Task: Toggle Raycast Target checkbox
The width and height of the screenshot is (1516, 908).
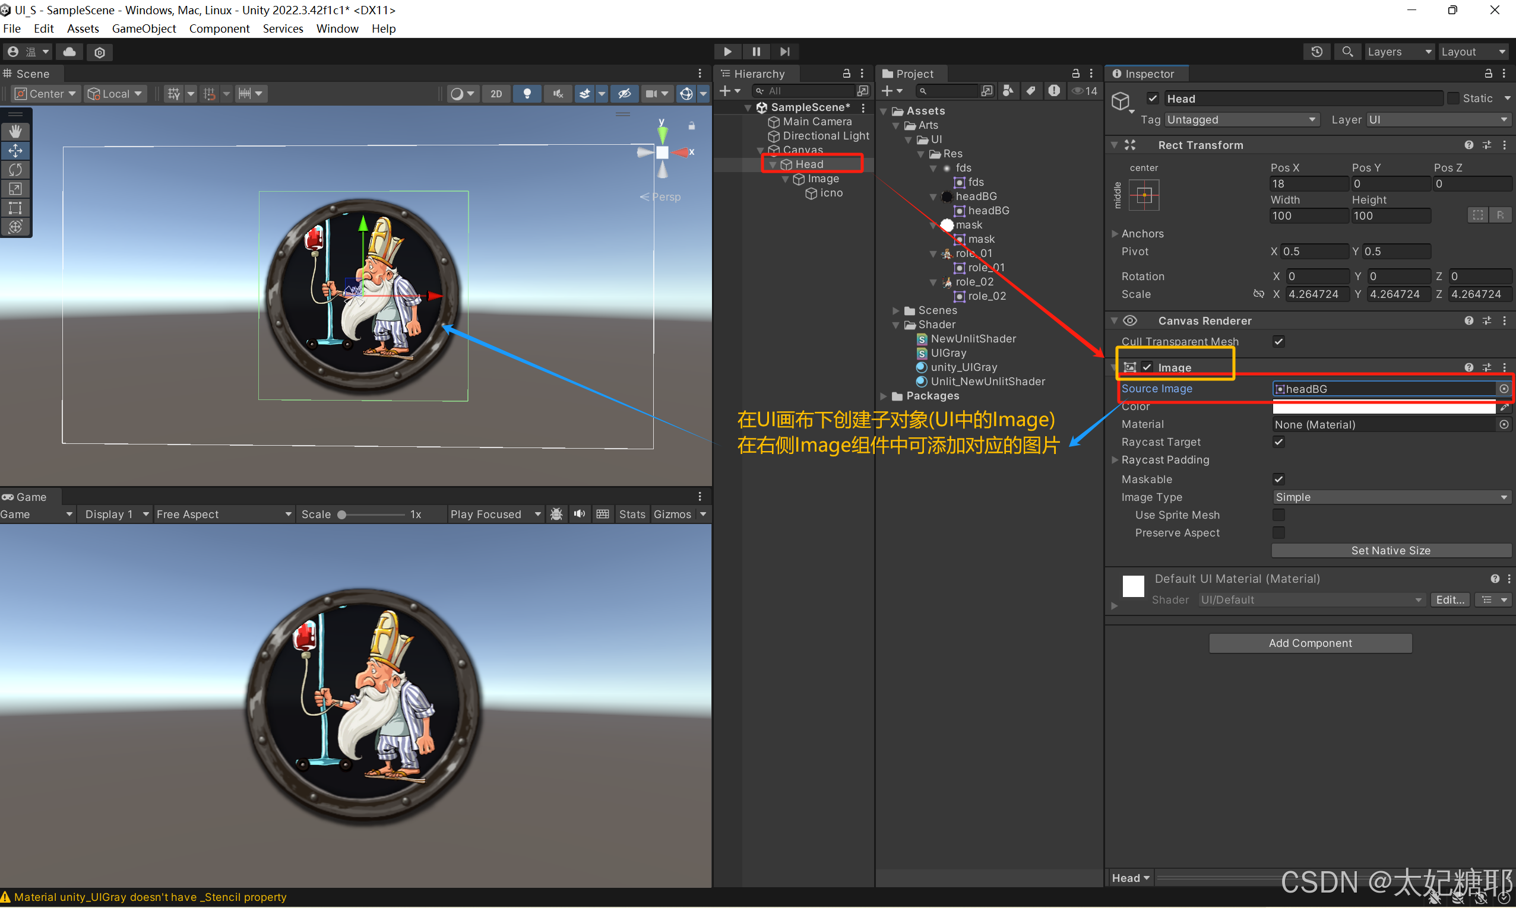Action: point(1278,442)
